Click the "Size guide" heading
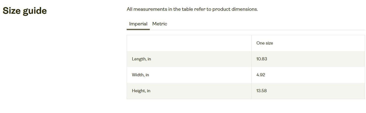The image size is (366, 113). 25,11
